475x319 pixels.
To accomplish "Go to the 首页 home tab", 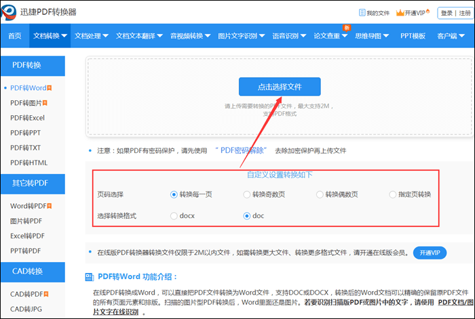I will pyautogui.click(x=14, y=36).
